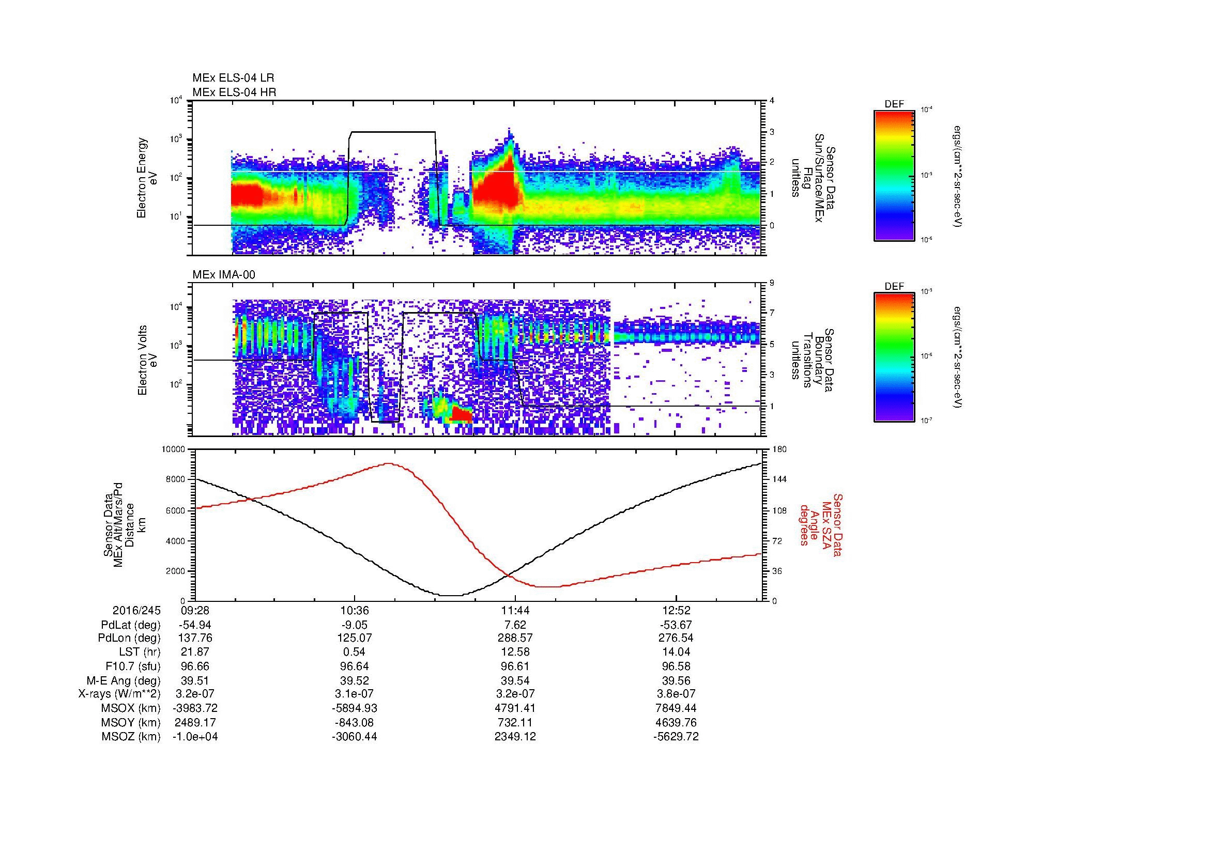This screenshot has width=1209, height=854.
Task: Click the LST (hr) row label
Action: 140,653
